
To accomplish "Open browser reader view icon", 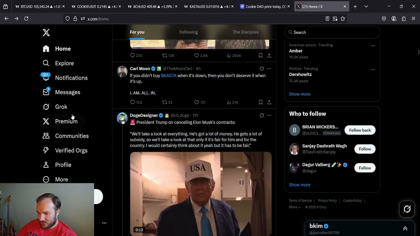I will pos(327,19).
